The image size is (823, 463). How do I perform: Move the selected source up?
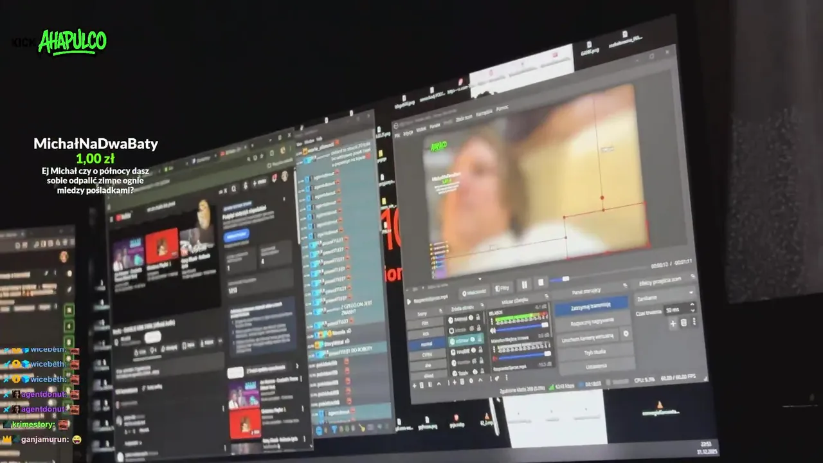click(x=480, y=380)
